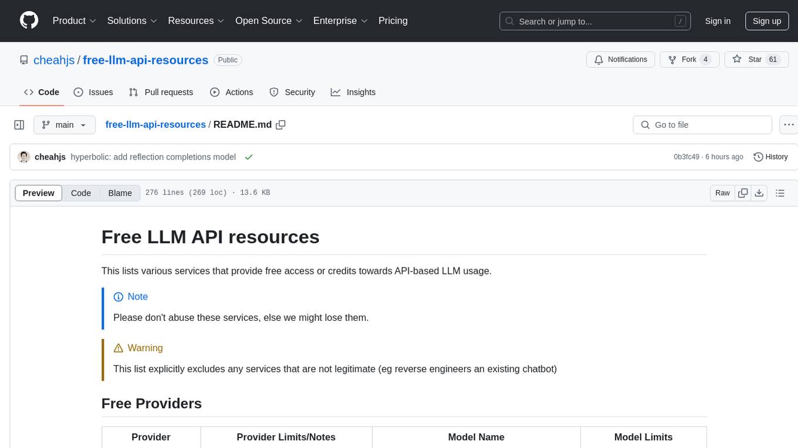The width and height of the screenshot is (798, 448).
Task: Click the Provider Limits/Notes column header
Action: (286, 437)
